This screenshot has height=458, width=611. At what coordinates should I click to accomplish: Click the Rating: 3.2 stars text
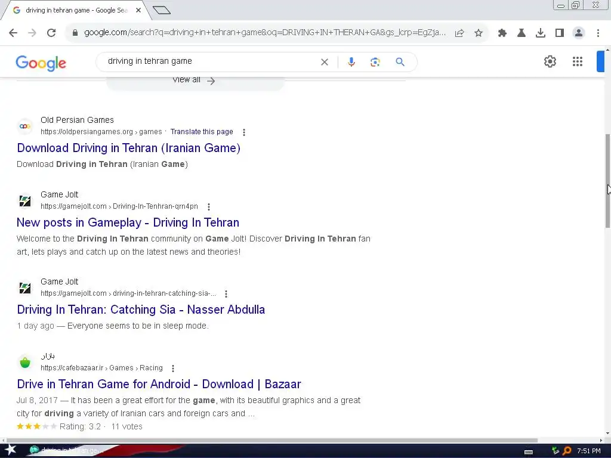pos(80,427)
